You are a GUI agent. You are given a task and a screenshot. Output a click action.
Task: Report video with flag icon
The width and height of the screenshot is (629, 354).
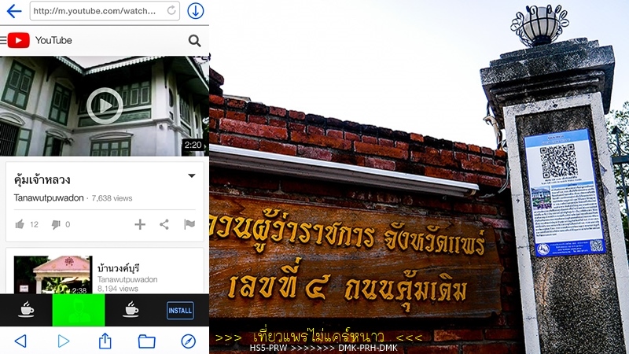[189, 224]
